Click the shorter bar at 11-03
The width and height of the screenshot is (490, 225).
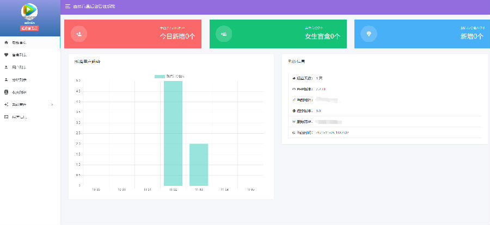tap(199, 165)
